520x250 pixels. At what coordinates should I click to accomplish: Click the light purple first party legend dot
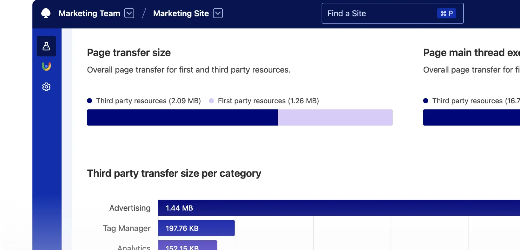(x=211, y=101)
